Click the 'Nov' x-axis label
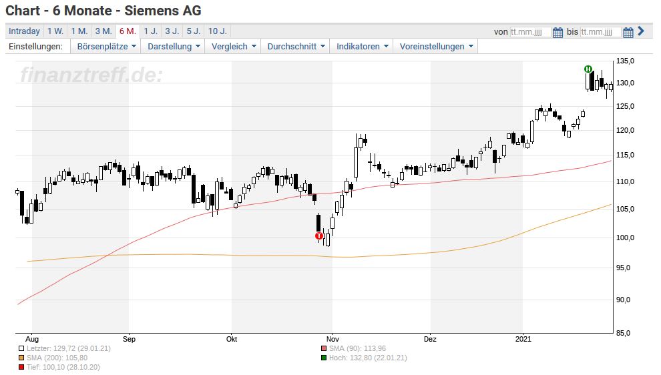Image resolution: width=661 pixels, height=375 pixels. click(x=333, y=339)
